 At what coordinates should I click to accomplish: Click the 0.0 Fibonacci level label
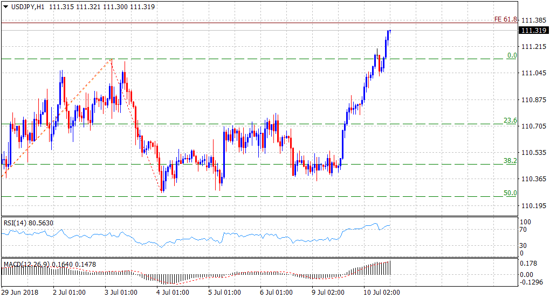pyautogui.click(x=512, y=55)
